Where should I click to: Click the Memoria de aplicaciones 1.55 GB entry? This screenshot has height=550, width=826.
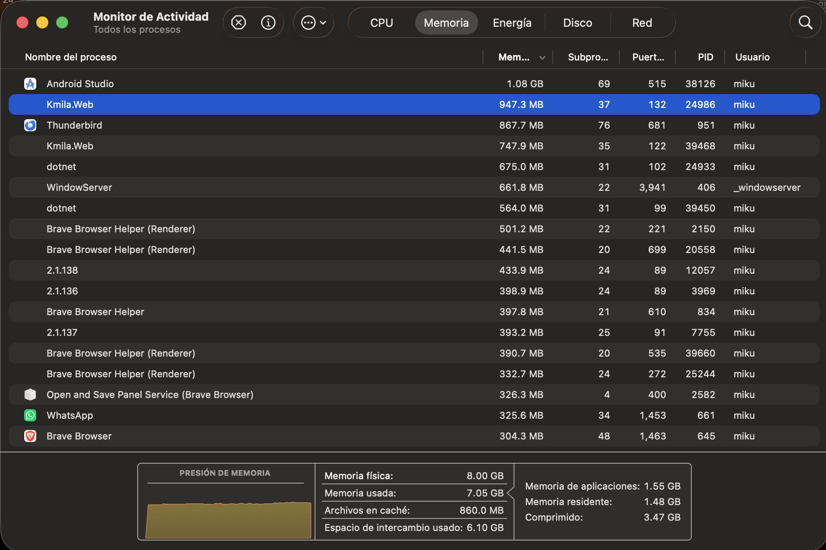pos(602,486)
